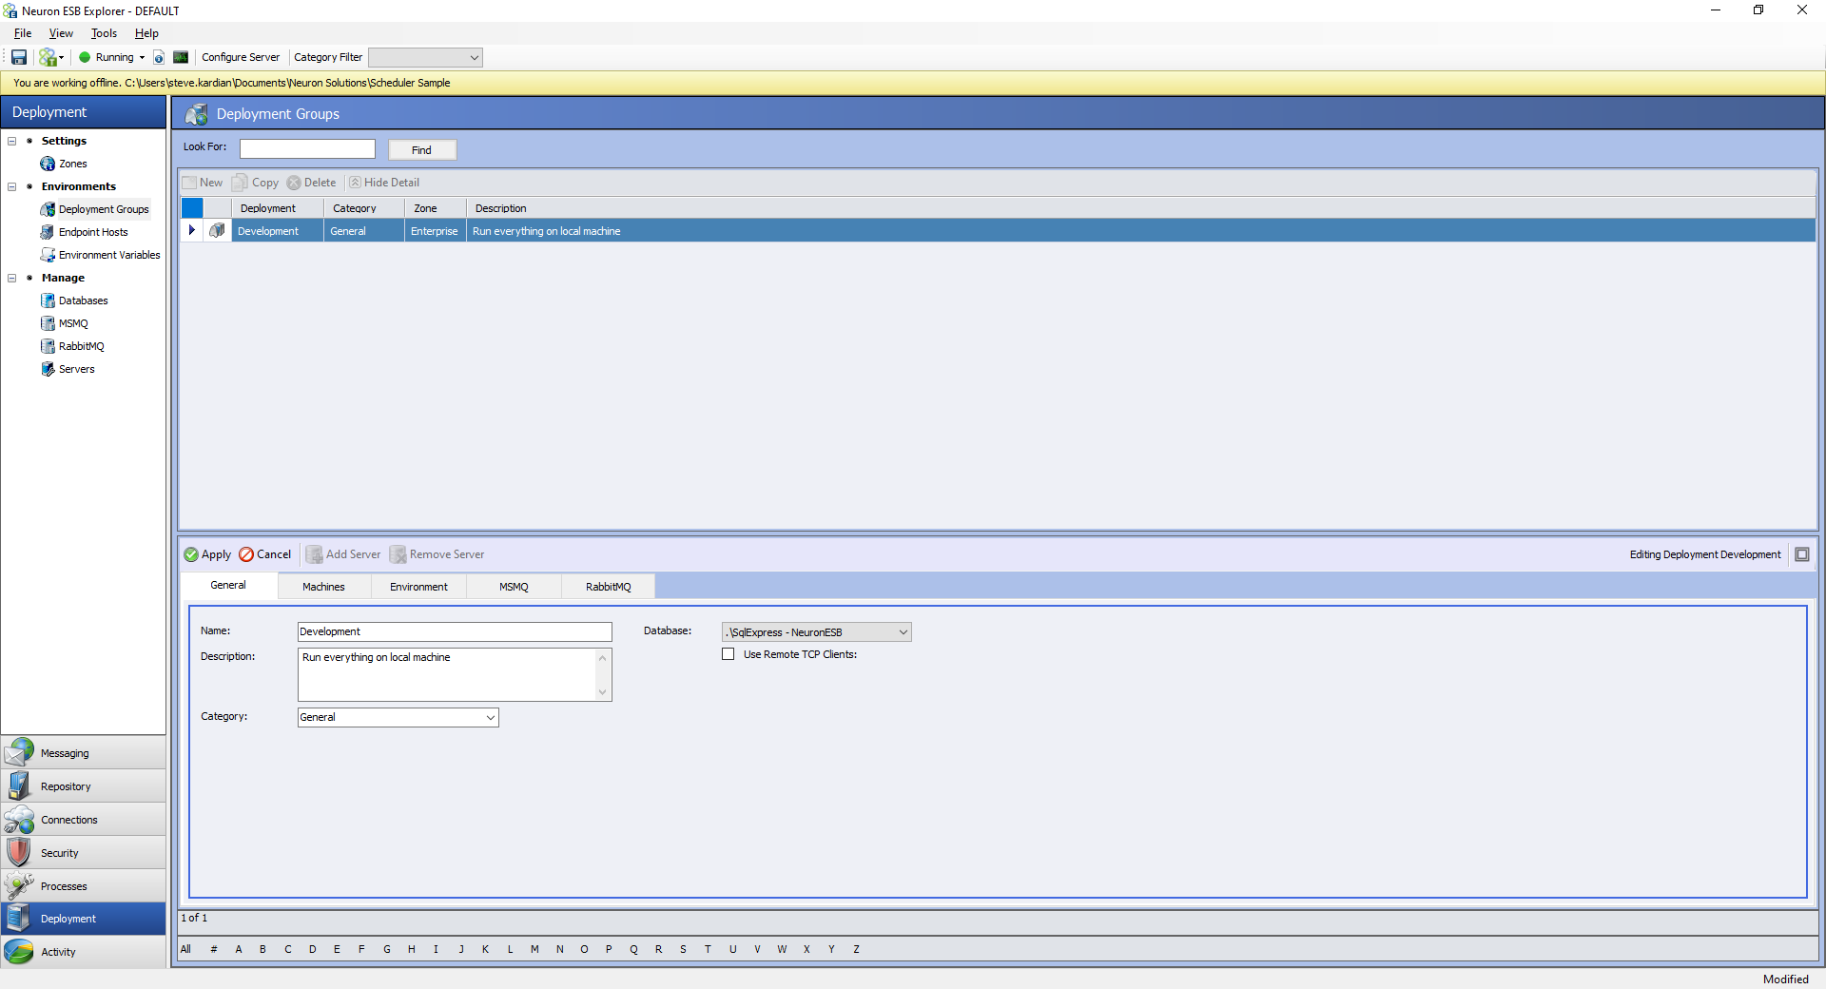Switch to the MSMQ tab
This screenshot has height=989, width=1826.
[515, 587]
